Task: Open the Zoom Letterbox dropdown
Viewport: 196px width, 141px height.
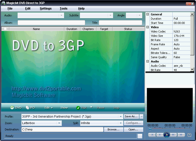Action: (x=59, y=123)
